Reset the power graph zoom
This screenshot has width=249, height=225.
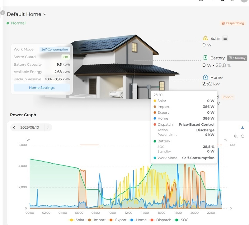point(242,136)
